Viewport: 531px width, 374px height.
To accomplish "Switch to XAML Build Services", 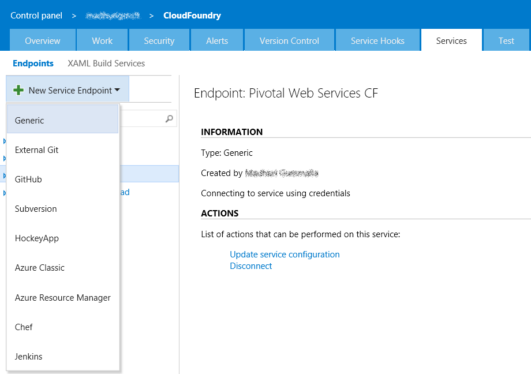I will pyautogui.click(x=106, y=63).
